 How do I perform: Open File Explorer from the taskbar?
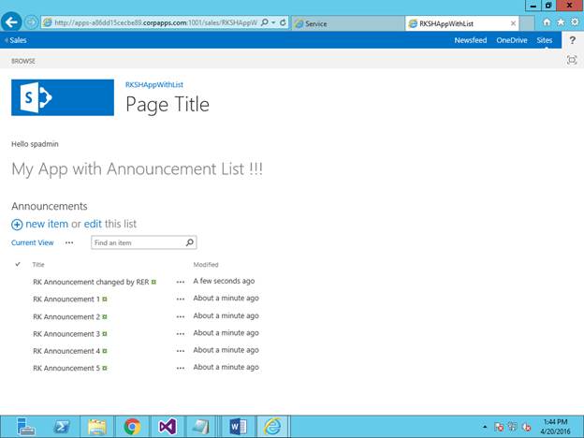pyautogui.click(x=97, y=427)
